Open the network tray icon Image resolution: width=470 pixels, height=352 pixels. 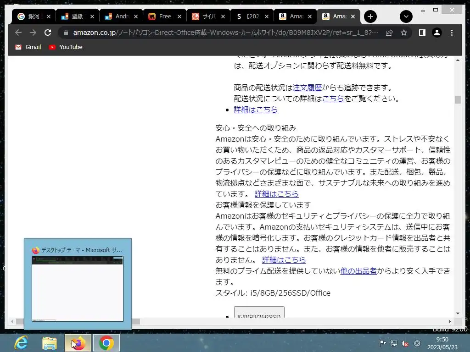(393, 343)
